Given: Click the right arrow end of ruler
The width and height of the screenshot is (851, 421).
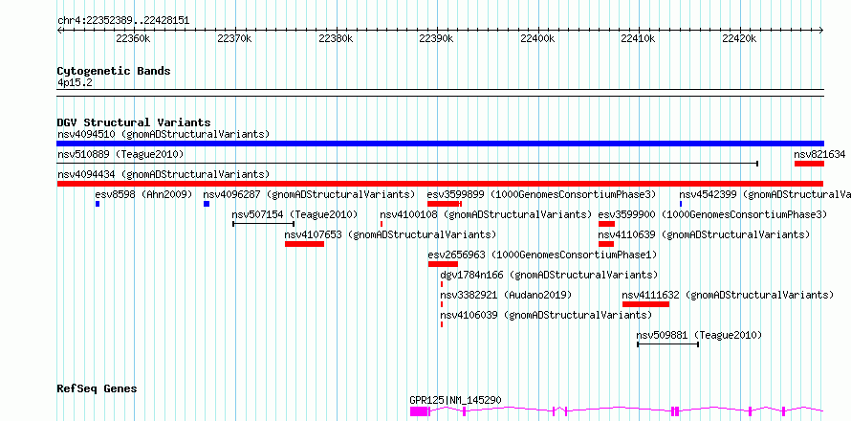Looking at the screenshot, I should click(821, 31).
